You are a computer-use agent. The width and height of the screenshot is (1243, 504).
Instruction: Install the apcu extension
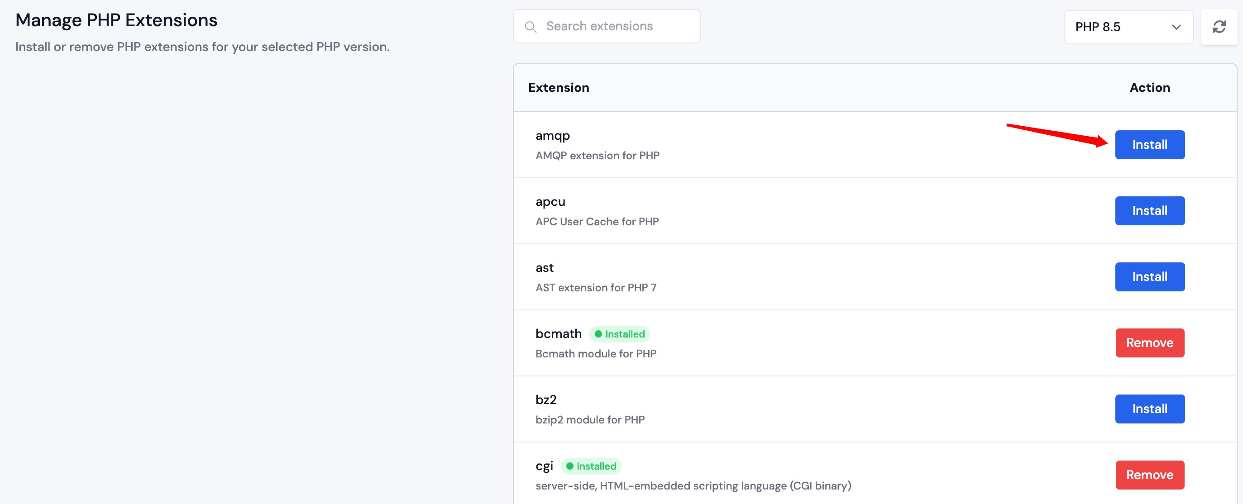(1149, 210)
